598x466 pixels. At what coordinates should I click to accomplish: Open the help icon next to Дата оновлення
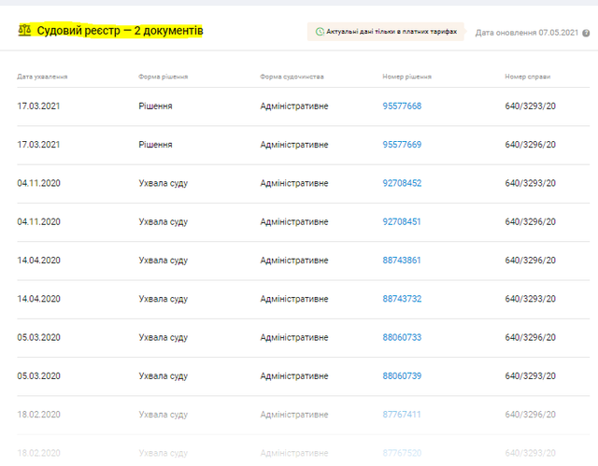(586, 33)
